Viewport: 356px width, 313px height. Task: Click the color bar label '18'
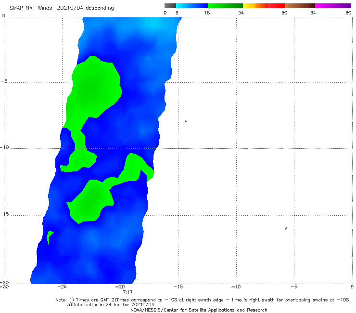click(x=206, y=13)
